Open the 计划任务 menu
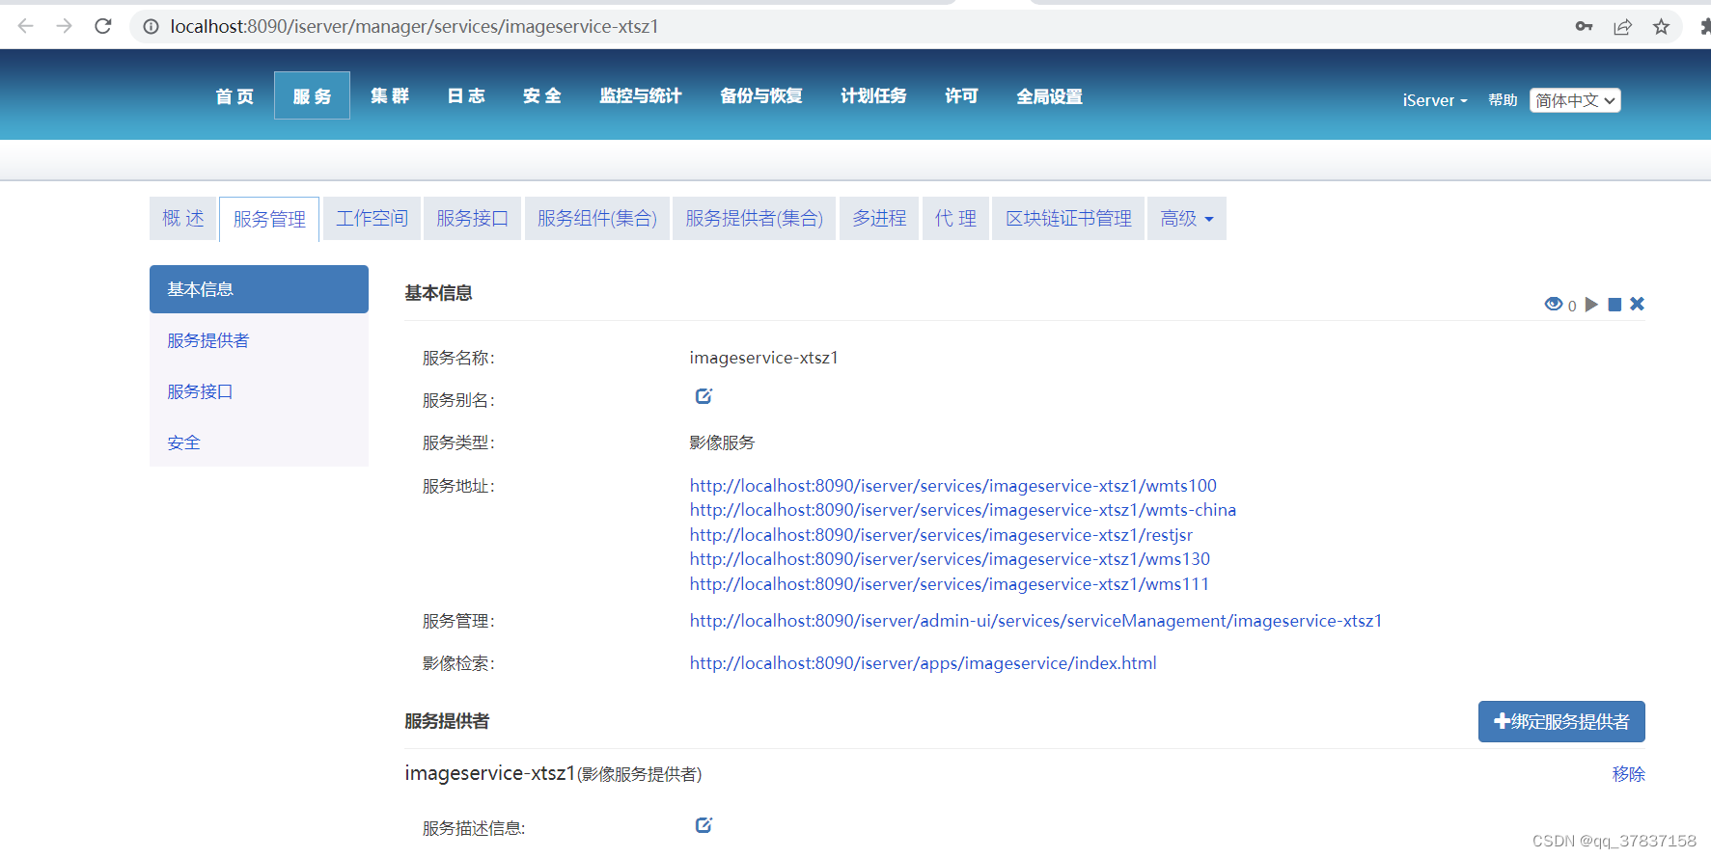Screen dimensions: 1711x858 click(x=873, y=95)
